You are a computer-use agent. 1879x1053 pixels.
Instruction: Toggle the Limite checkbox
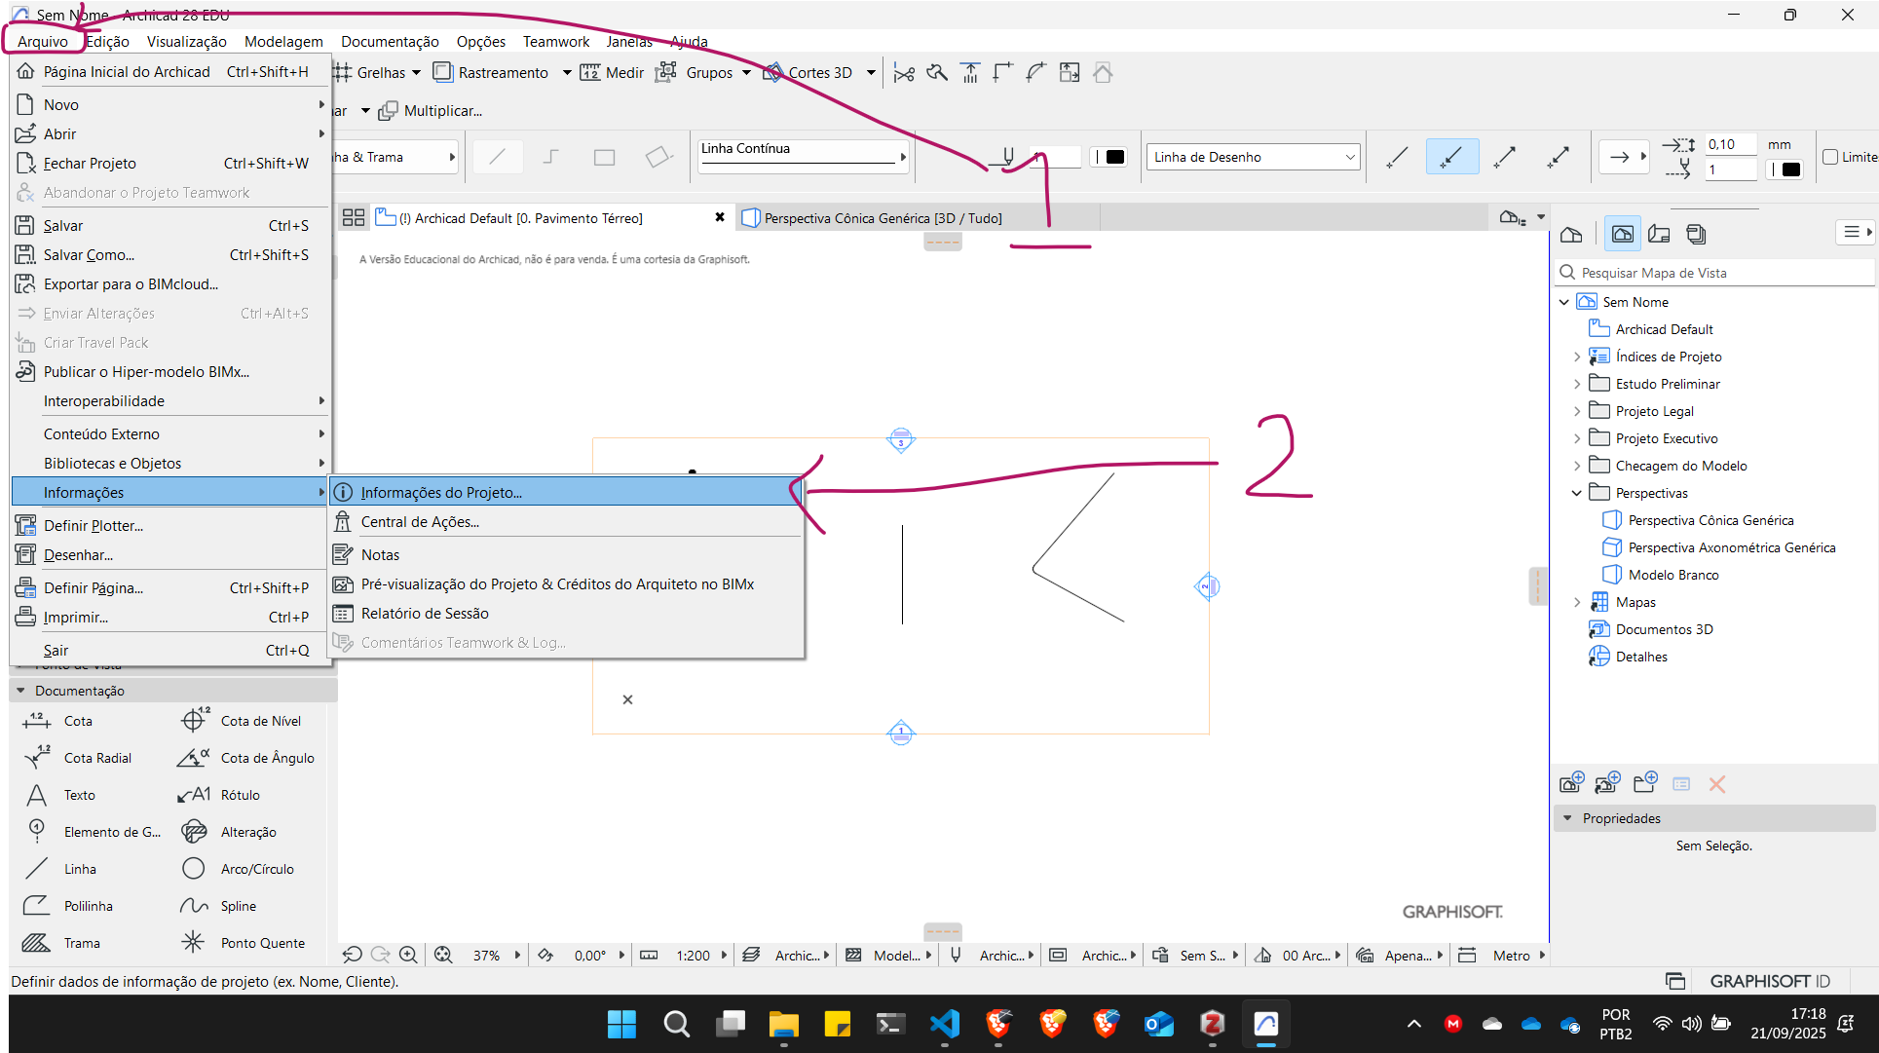pos(1830,157)
